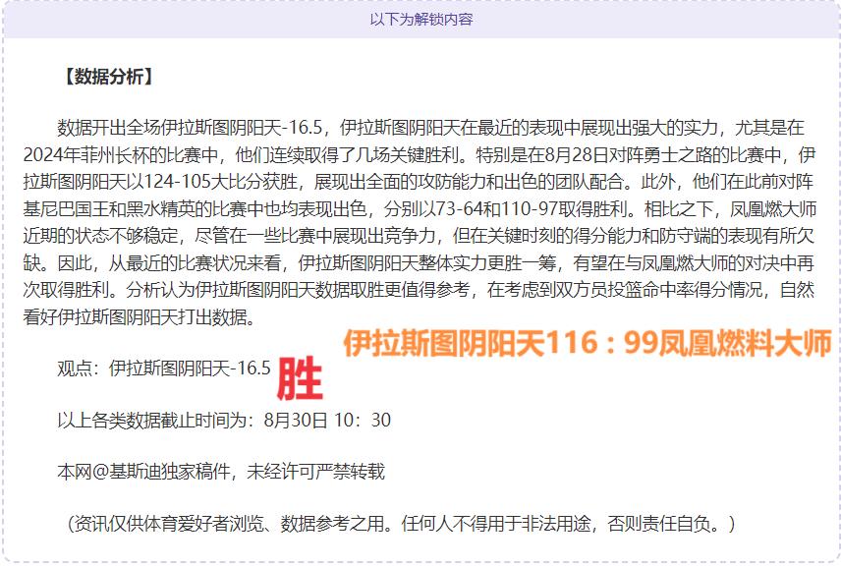Image resolution: width=841 pixels, height=567 pixels.
Task: Click the line starting '近期的状态不够稳定'
Action: click(x=420, y=236)
